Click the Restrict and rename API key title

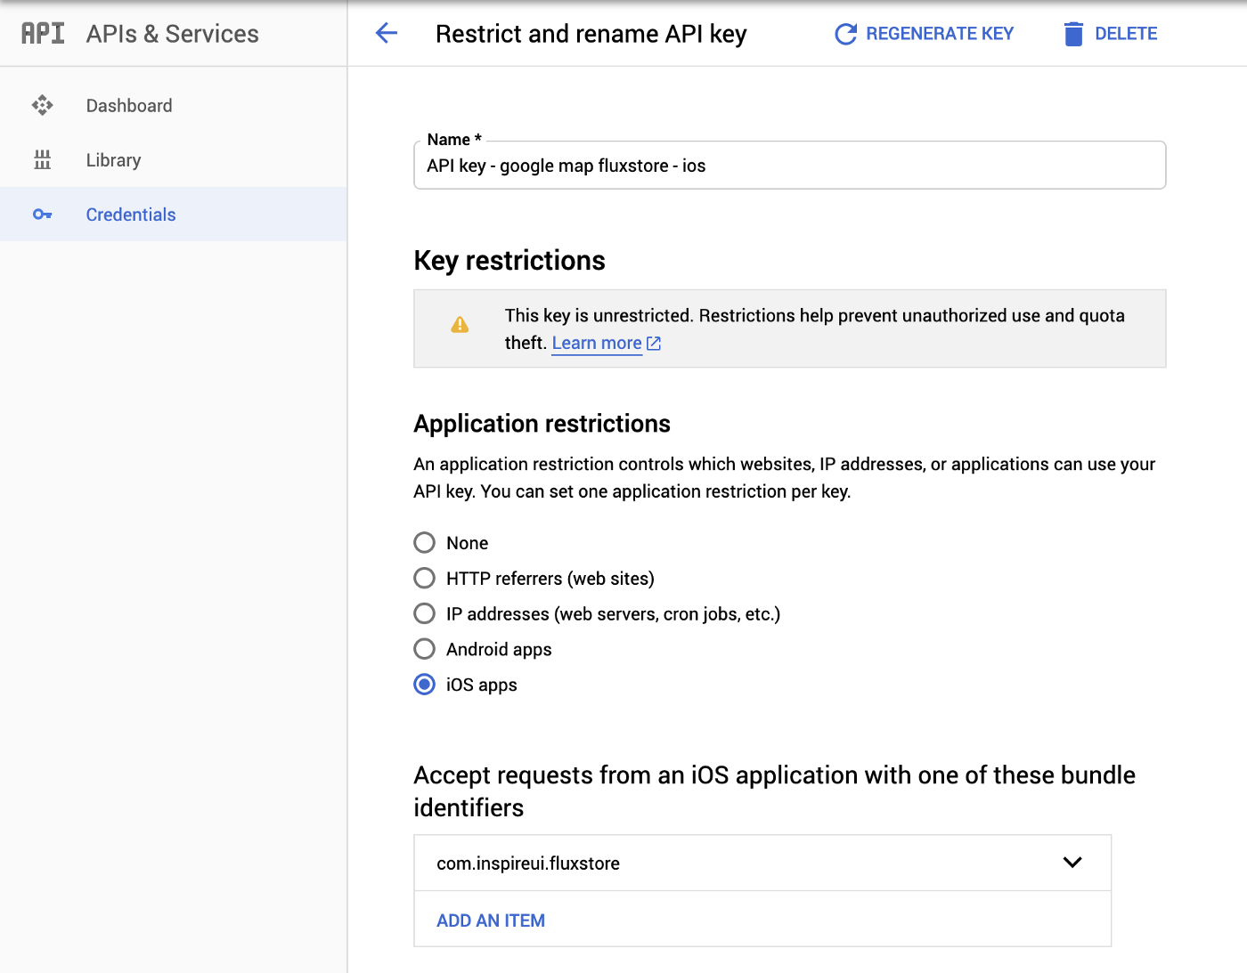[591, 34]
